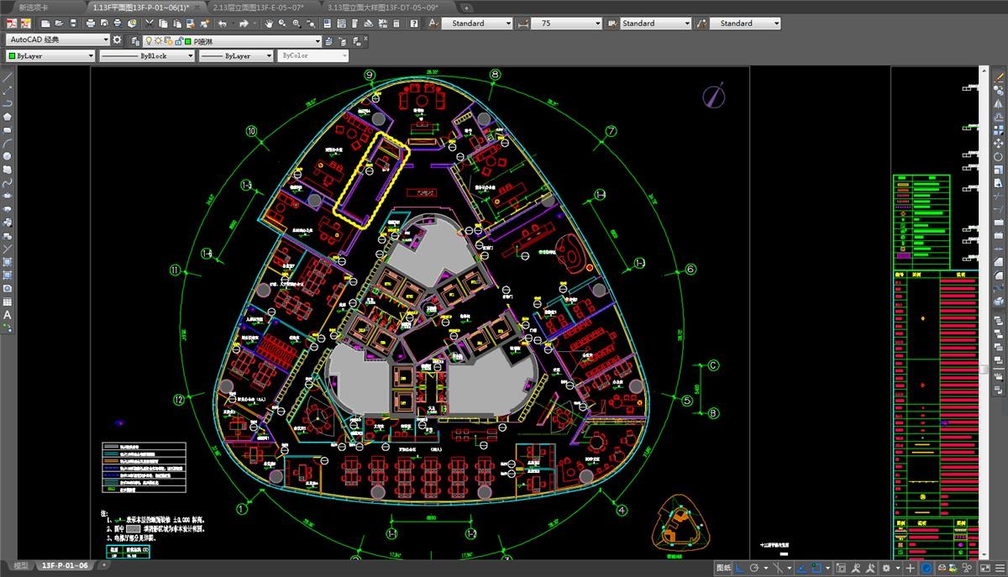
Task: Switch to the 模型 layout tab
Action: click(x=19, y=566)
